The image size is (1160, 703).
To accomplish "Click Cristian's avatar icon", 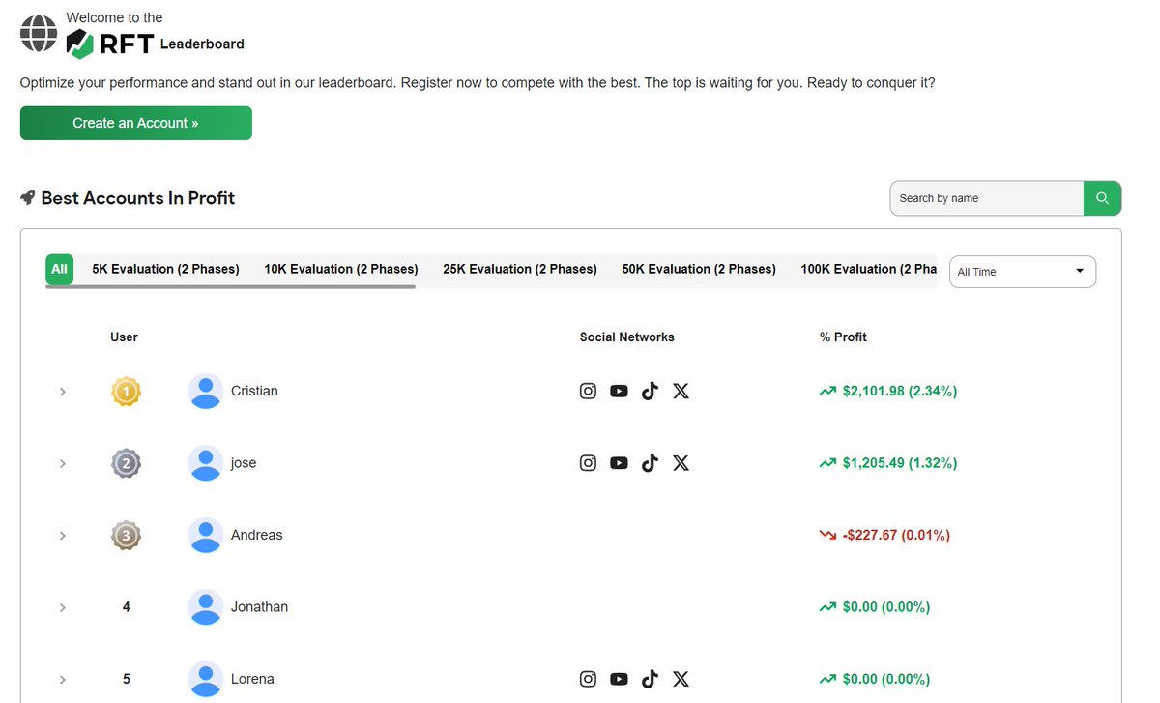I will click(206, 391).
